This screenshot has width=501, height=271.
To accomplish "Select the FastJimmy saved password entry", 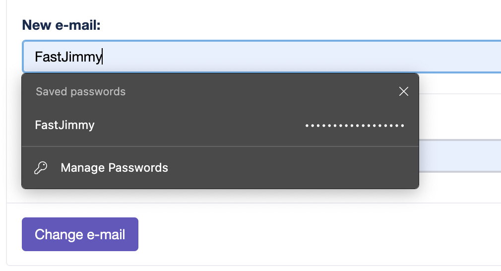I will pyautogui.click(x=220, y=125).
